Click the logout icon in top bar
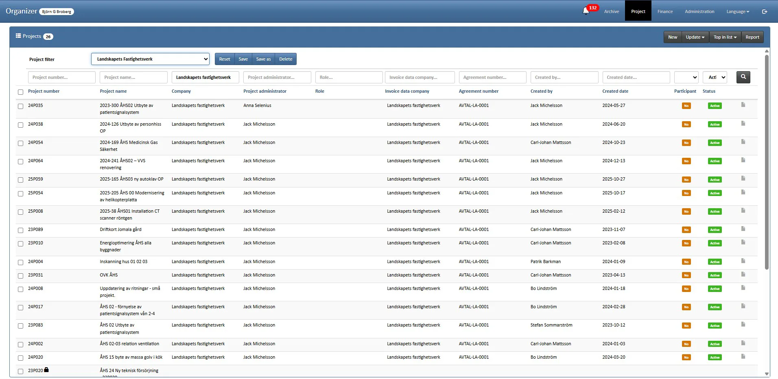Viewport: 778px width, 379px height. (765, 11)
